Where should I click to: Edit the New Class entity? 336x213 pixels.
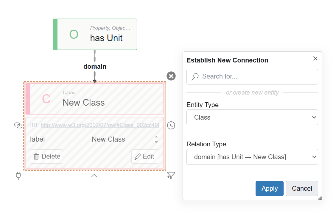point(145,156)
